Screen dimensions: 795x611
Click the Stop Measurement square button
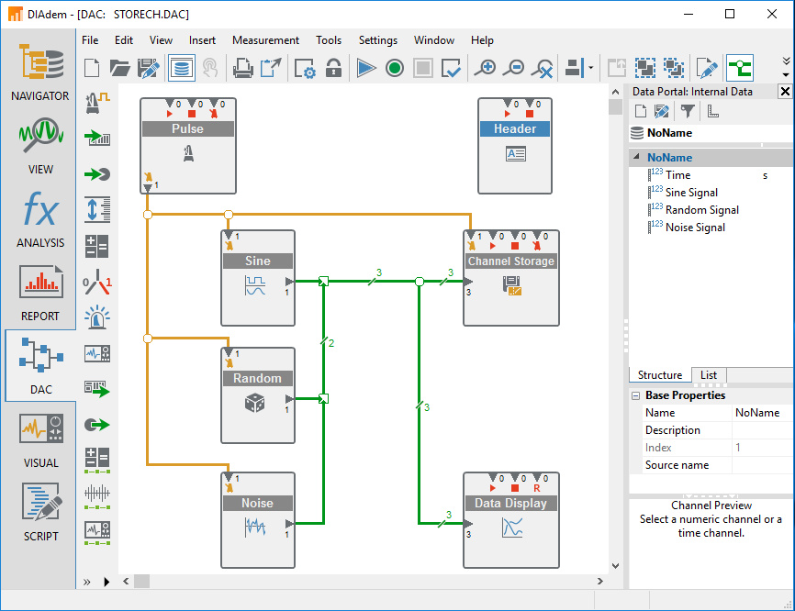click(422, 68)
